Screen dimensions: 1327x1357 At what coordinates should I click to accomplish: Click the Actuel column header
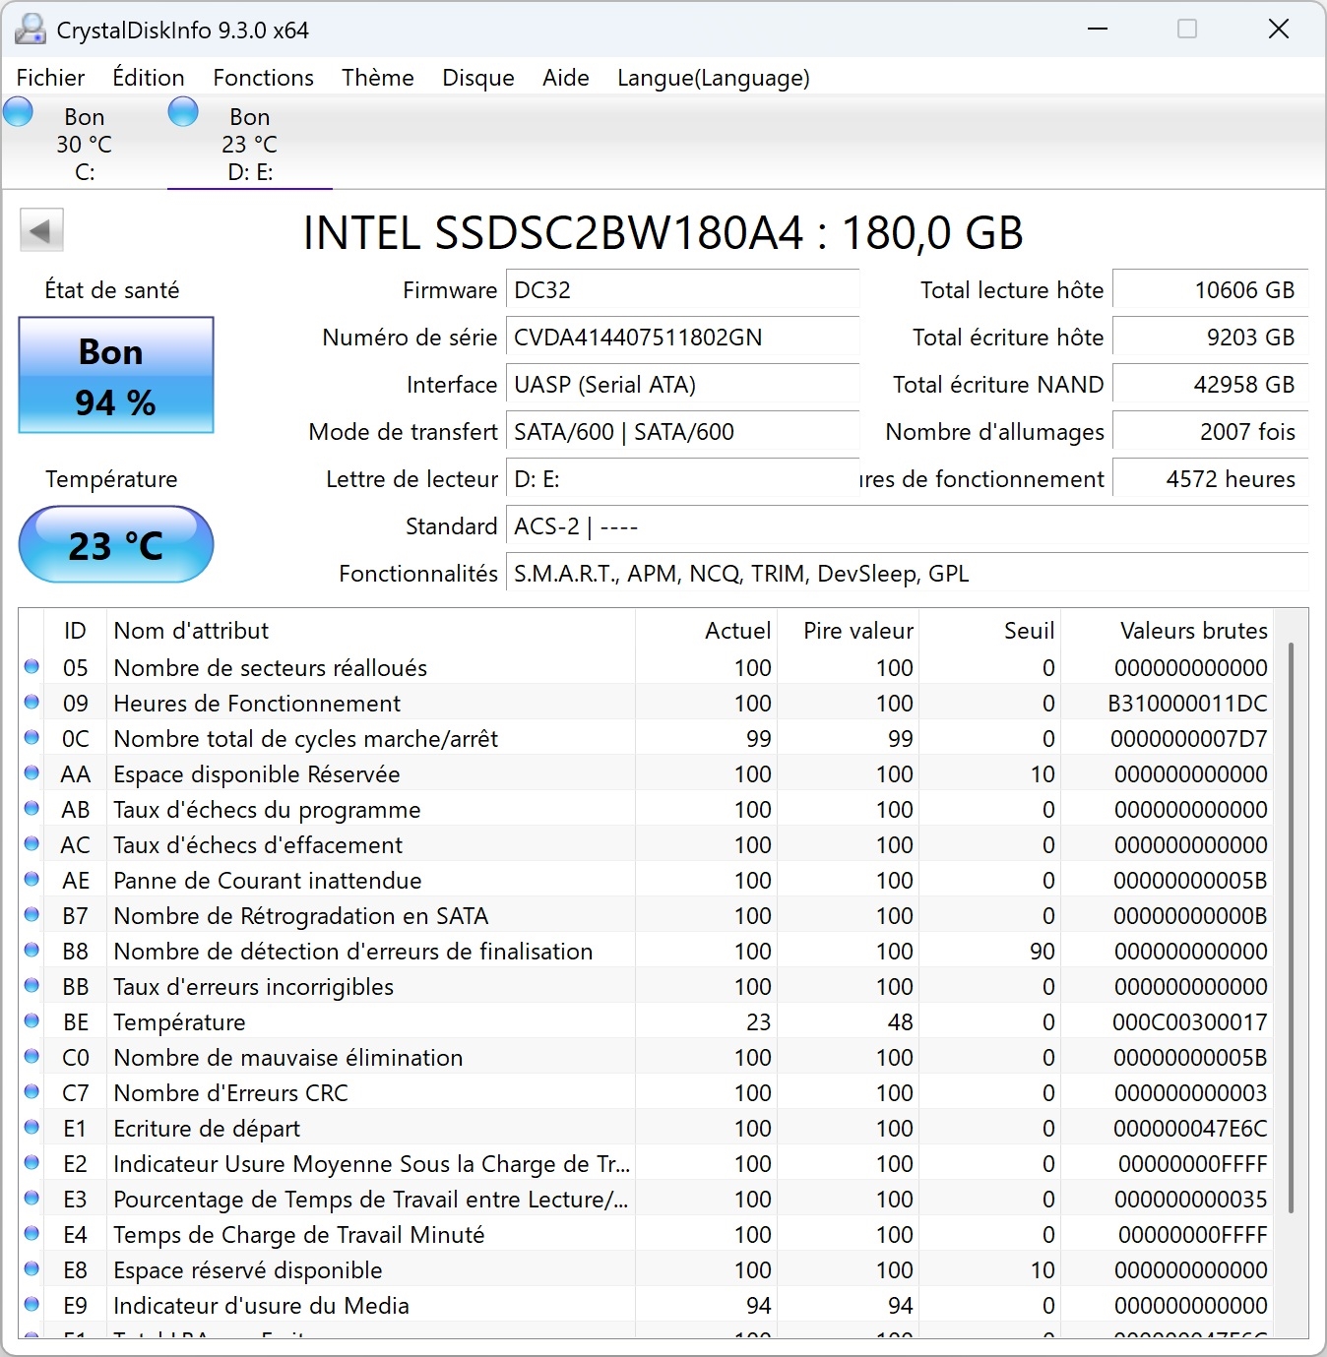coord(706,631)
